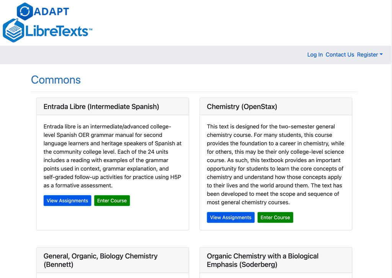Click the Chemistry OpenStax description paragraph
Screen dimensions: 392x278
tap(276, 164)
